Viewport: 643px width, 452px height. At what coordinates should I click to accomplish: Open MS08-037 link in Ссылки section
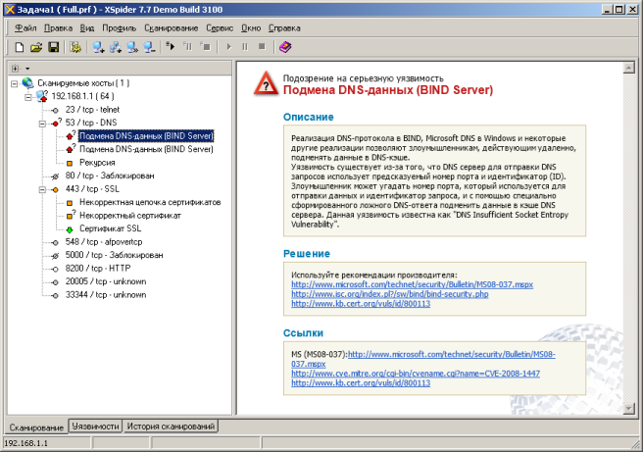point(452,354)
